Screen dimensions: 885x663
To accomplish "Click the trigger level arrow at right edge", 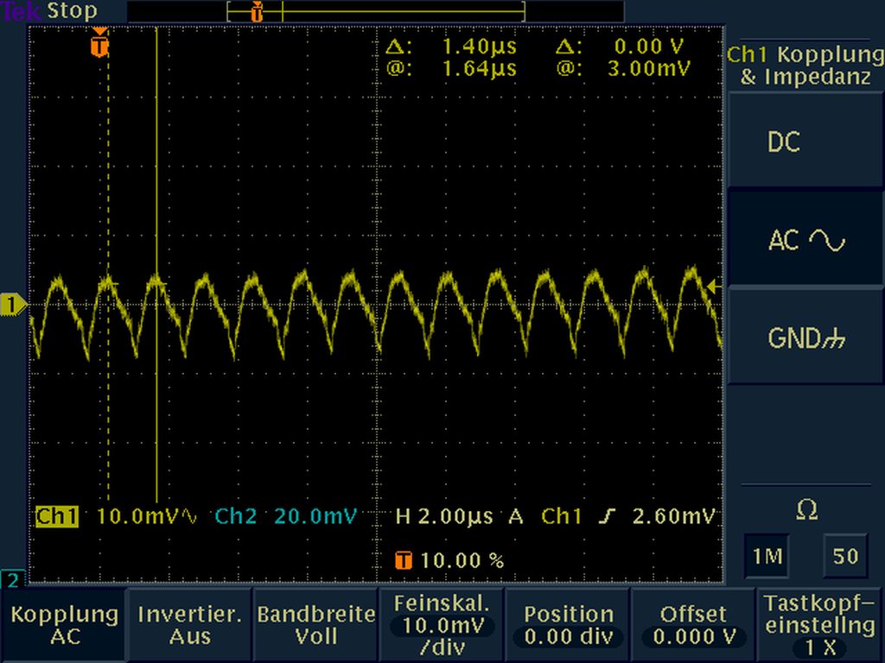I will [x=713, y=286].
